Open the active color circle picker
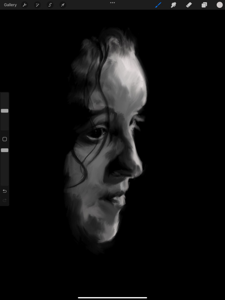The image size is (225, 300). tap(220, 5)
